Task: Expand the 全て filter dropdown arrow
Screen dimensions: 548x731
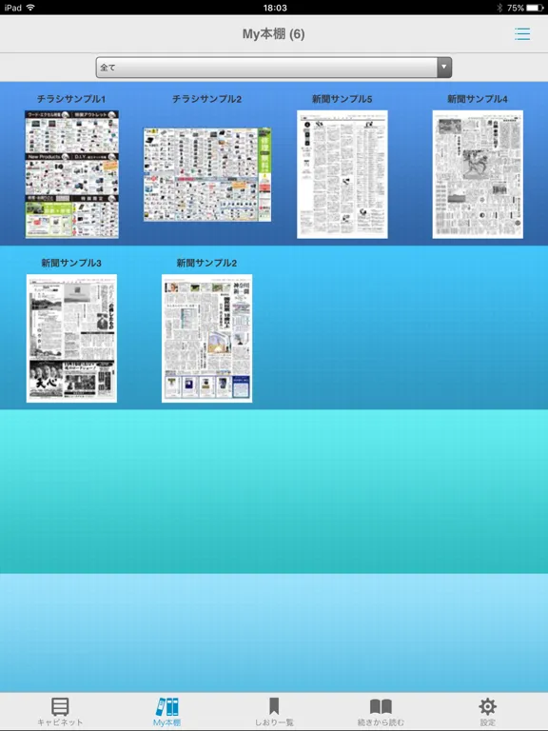Action: point(444,68)
